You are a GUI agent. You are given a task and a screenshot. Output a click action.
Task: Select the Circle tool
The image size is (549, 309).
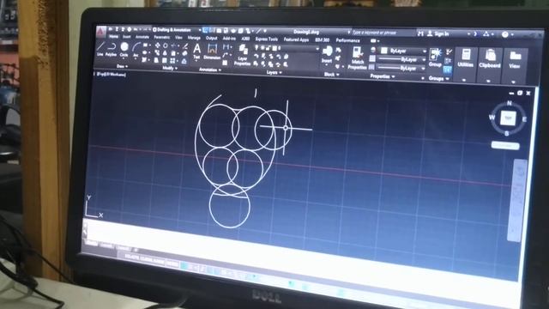pos(124,49)
